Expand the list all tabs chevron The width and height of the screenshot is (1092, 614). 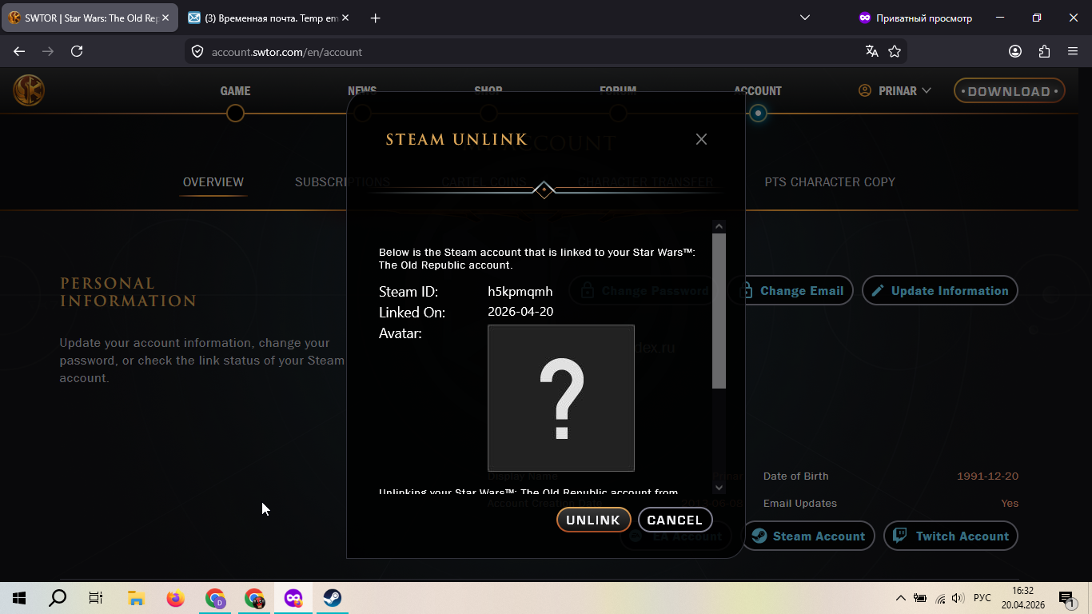(805, 18)
